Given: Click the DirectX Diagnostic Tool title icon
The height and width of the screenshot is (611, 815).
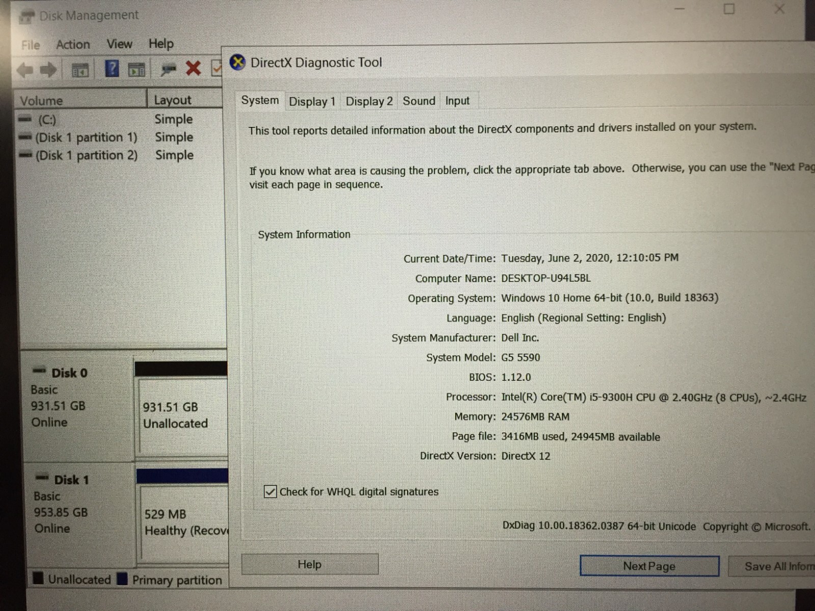Looking at the screenshot, I should pos(237,62).
